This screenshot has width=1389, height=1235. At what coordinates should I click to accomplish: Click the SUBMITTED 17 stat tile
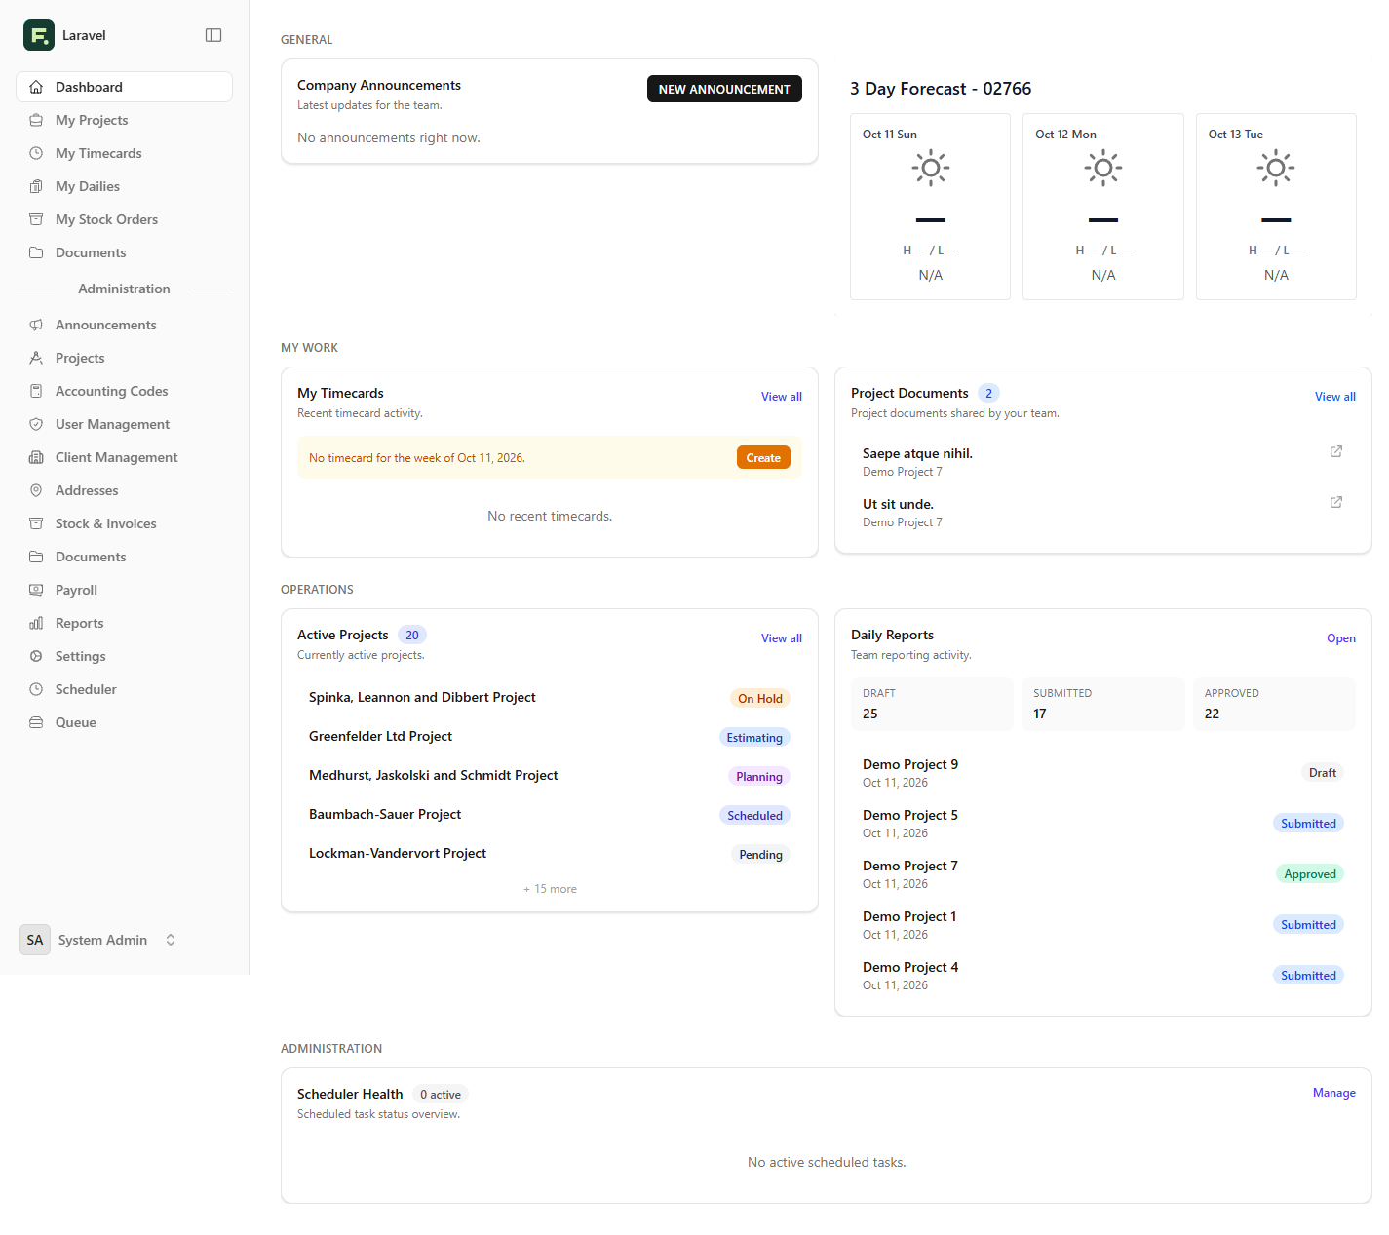pyautogui.click(x=1103, y=704)
